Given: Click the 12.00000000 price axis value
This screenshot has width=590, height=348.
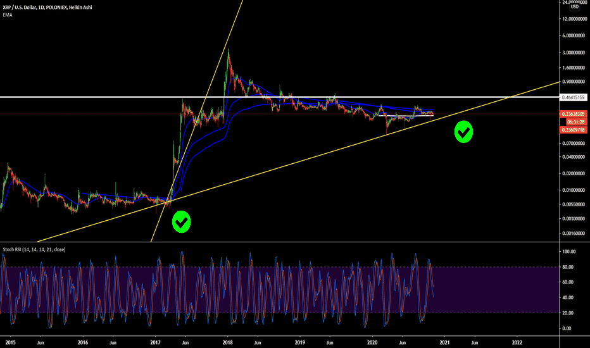Looking at the screenshot, I should click(x=574, y=19).
